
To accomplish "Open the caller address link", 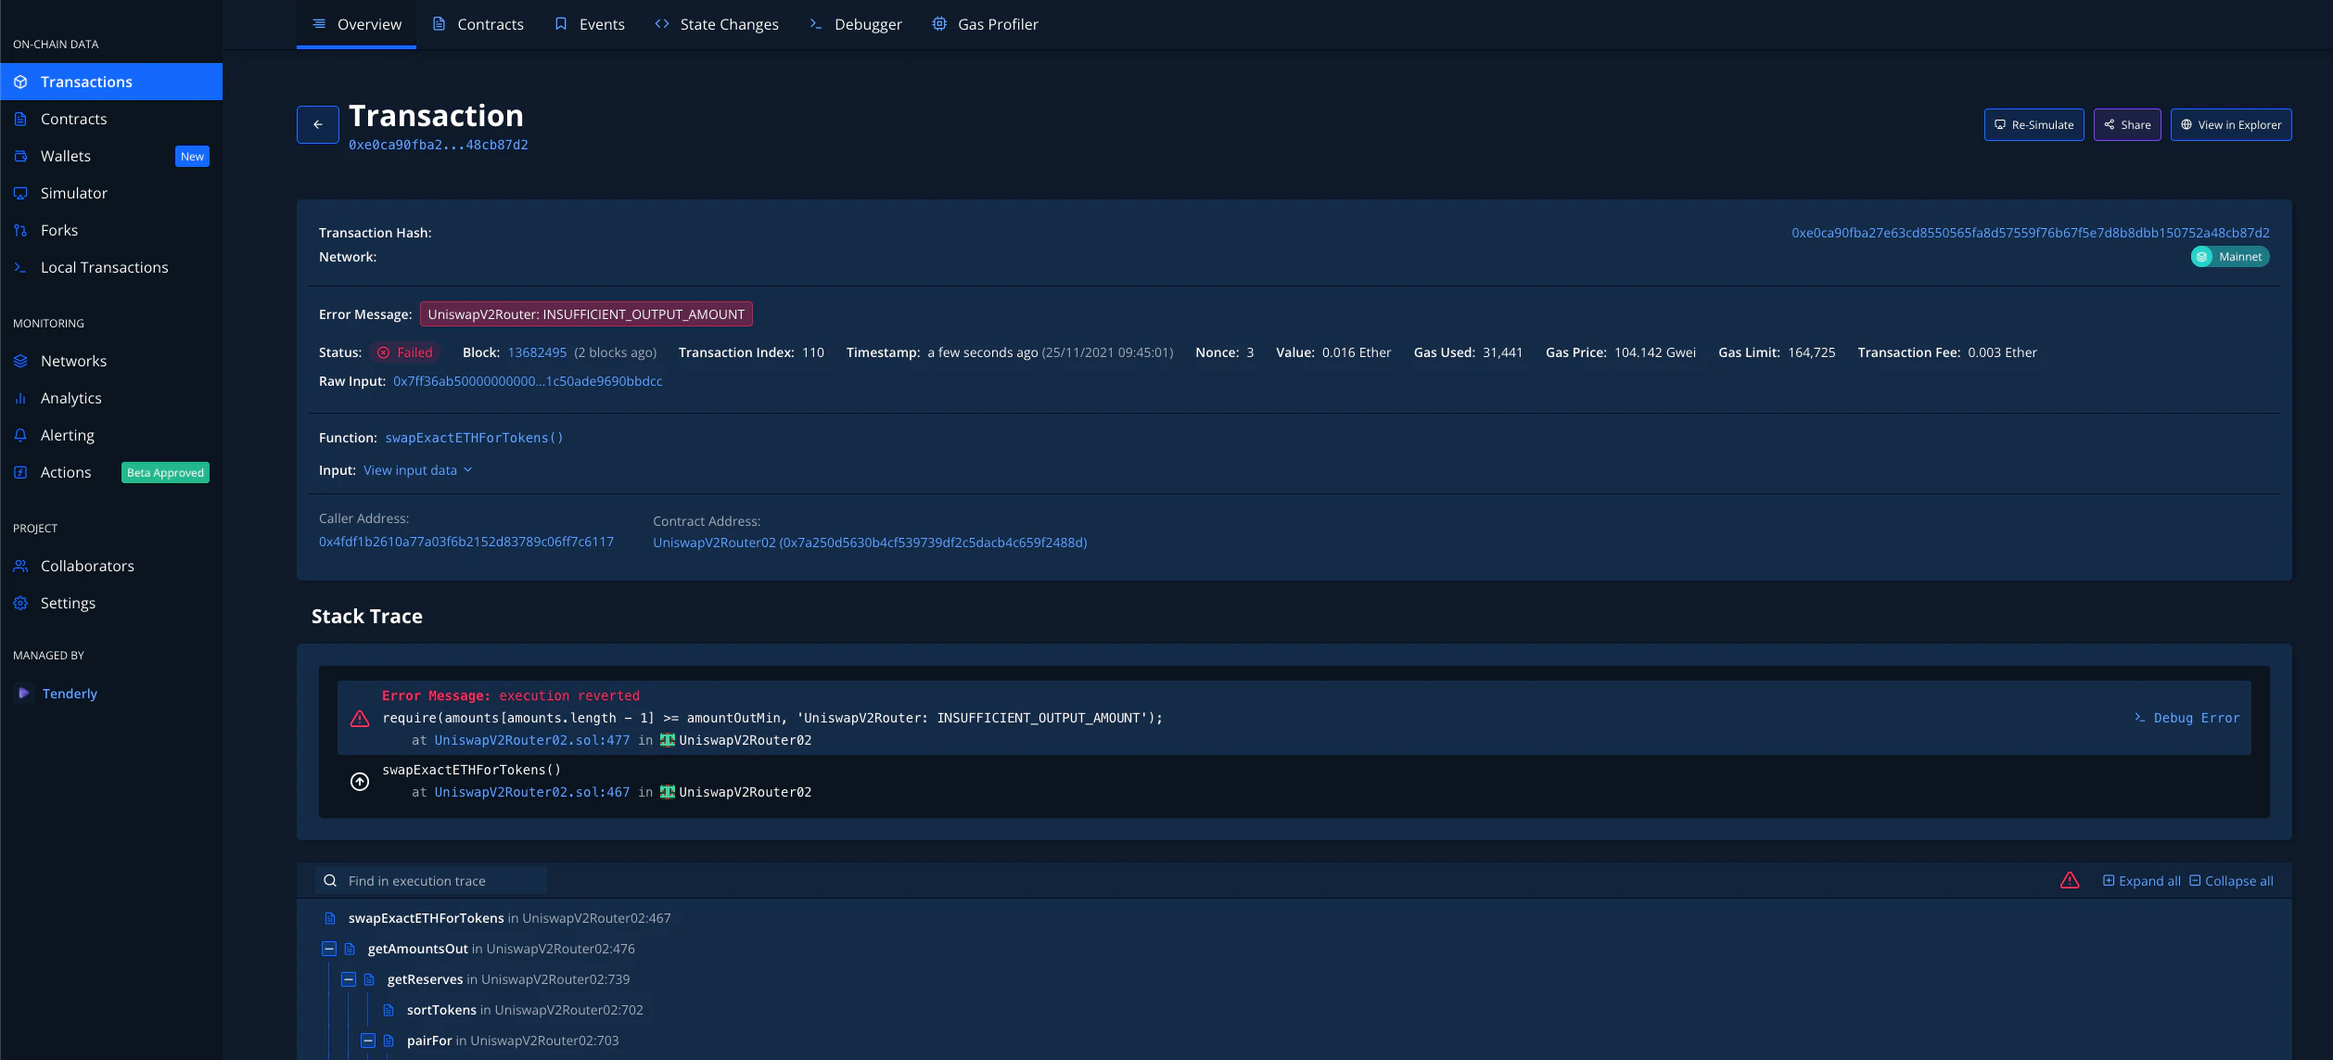I will 466,542.
